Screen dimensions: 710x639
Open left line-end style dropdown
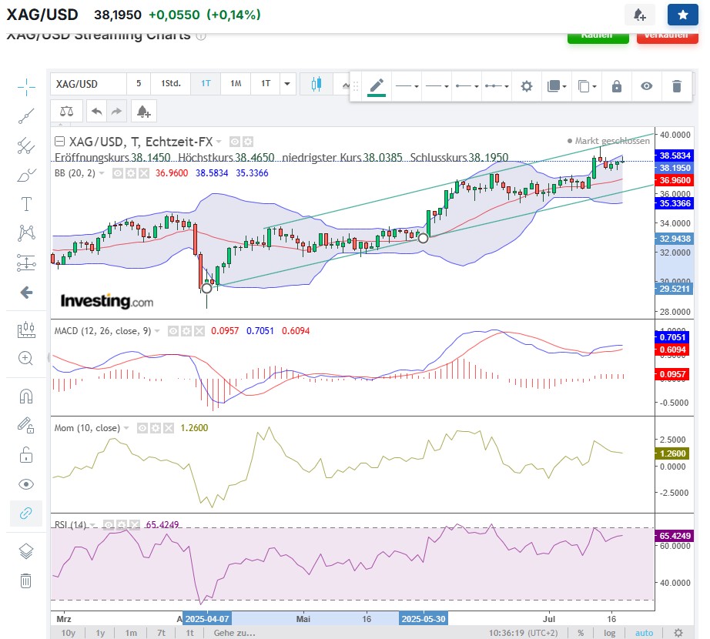pyautogui.click(x=467, y=86)
